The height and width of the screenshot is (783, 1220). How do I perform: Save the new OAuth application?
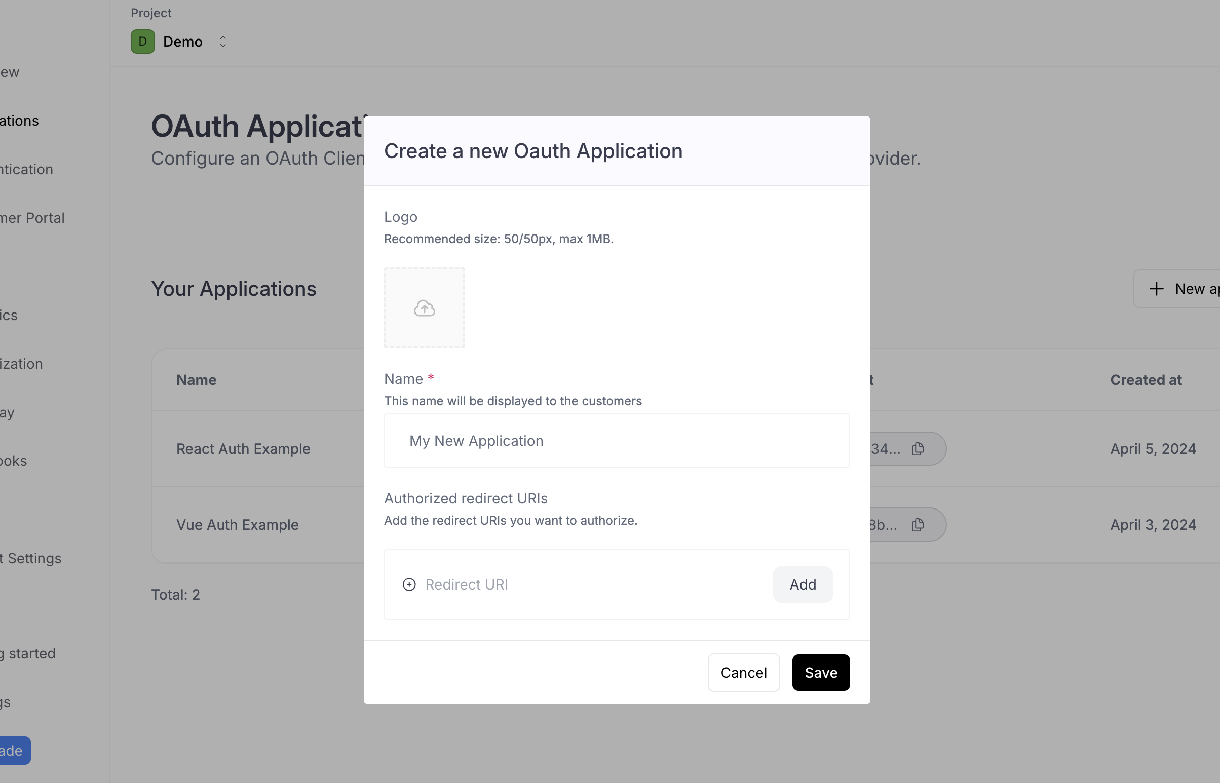coord(820,672)
